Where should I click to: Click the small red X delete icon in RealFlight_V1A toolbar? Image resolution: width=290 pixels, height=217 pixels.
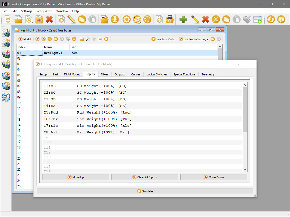(44, 39)
